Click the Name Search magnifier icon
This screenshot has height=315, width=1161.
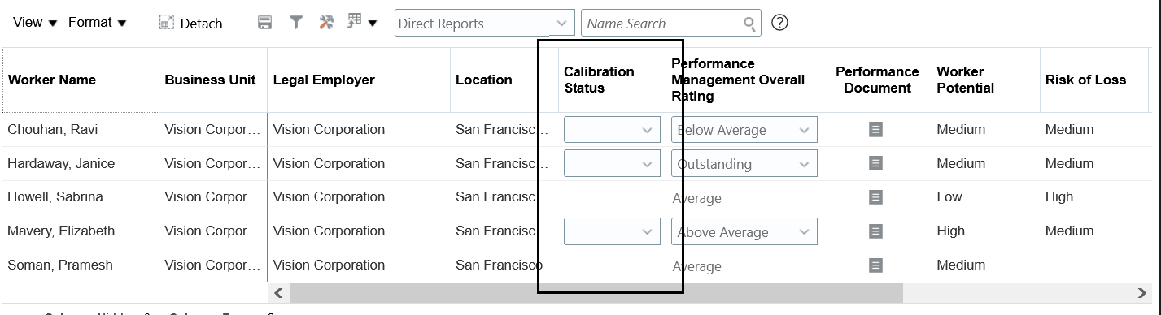750,24
